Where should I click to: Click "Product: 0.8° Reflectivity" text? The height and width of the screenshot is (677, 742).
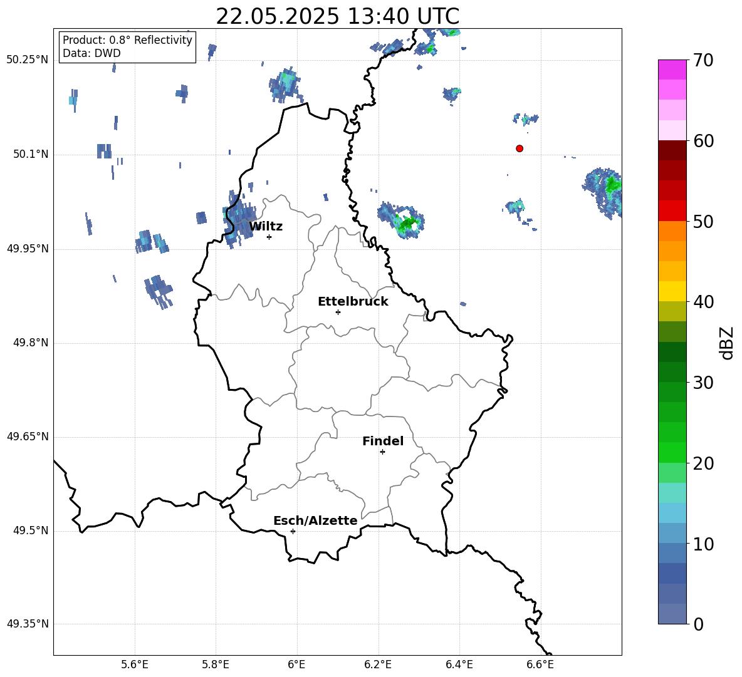click(127, 40)
